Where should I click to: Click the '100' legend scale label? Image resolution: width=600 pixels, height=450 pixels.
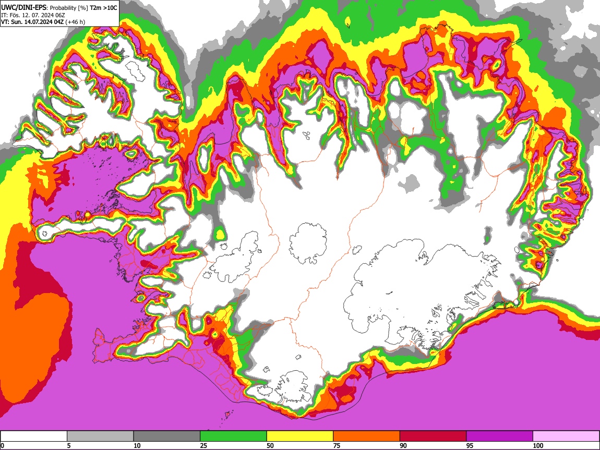538,445
